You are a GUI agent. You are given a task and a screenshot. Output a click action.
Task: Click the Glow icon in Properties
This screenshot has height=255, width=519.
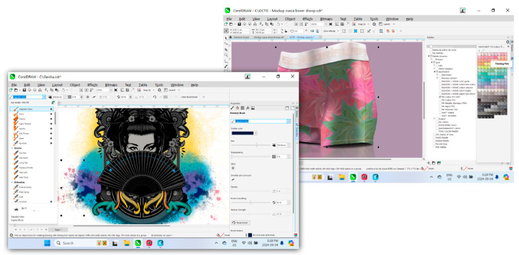[233, 167]
